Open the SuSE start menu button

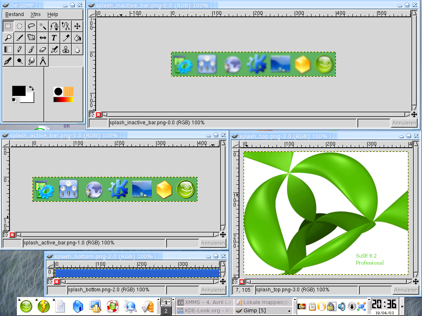coord(26,306)
